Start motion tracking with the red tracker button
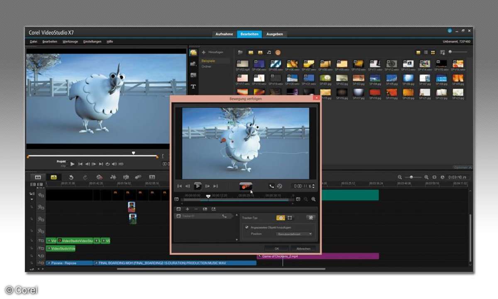The height and width of the screenshot is (299, 498). click(246, 186)
